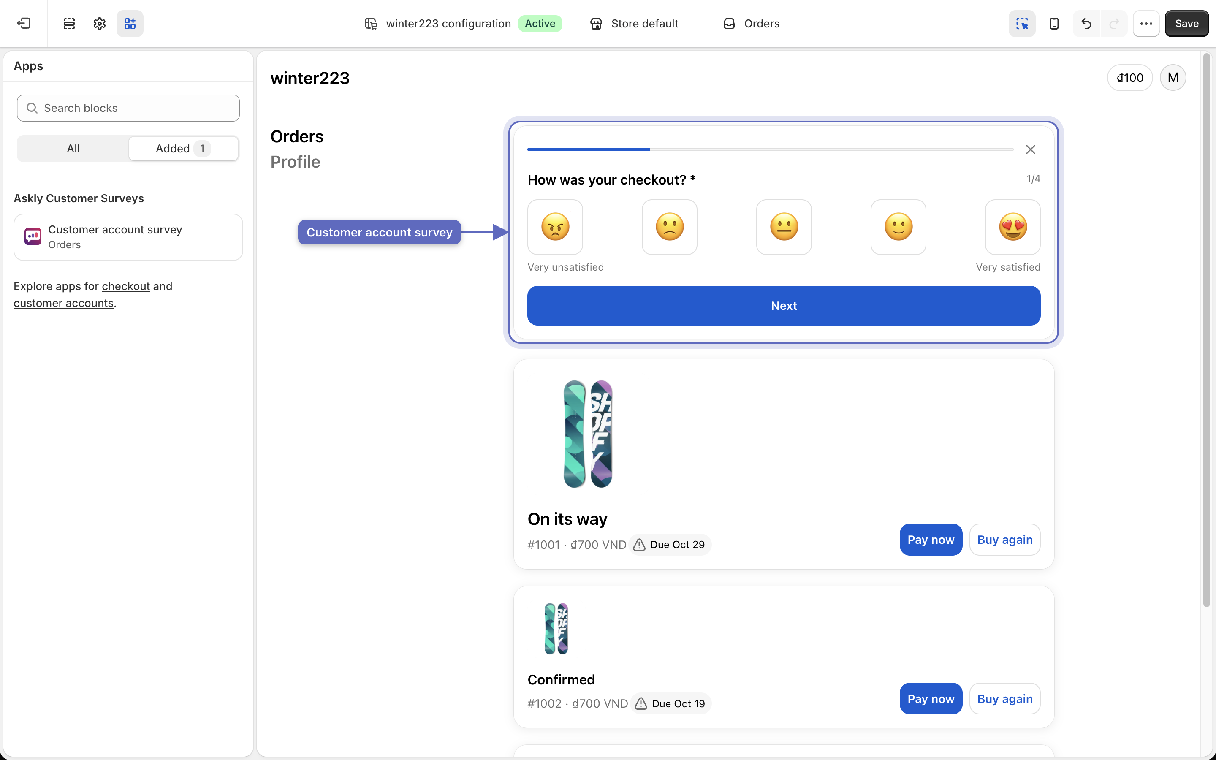This screenshot has height=760, width=1216.
Task: Click the 'Confirmed' order status text
Action: click(561, 680)
